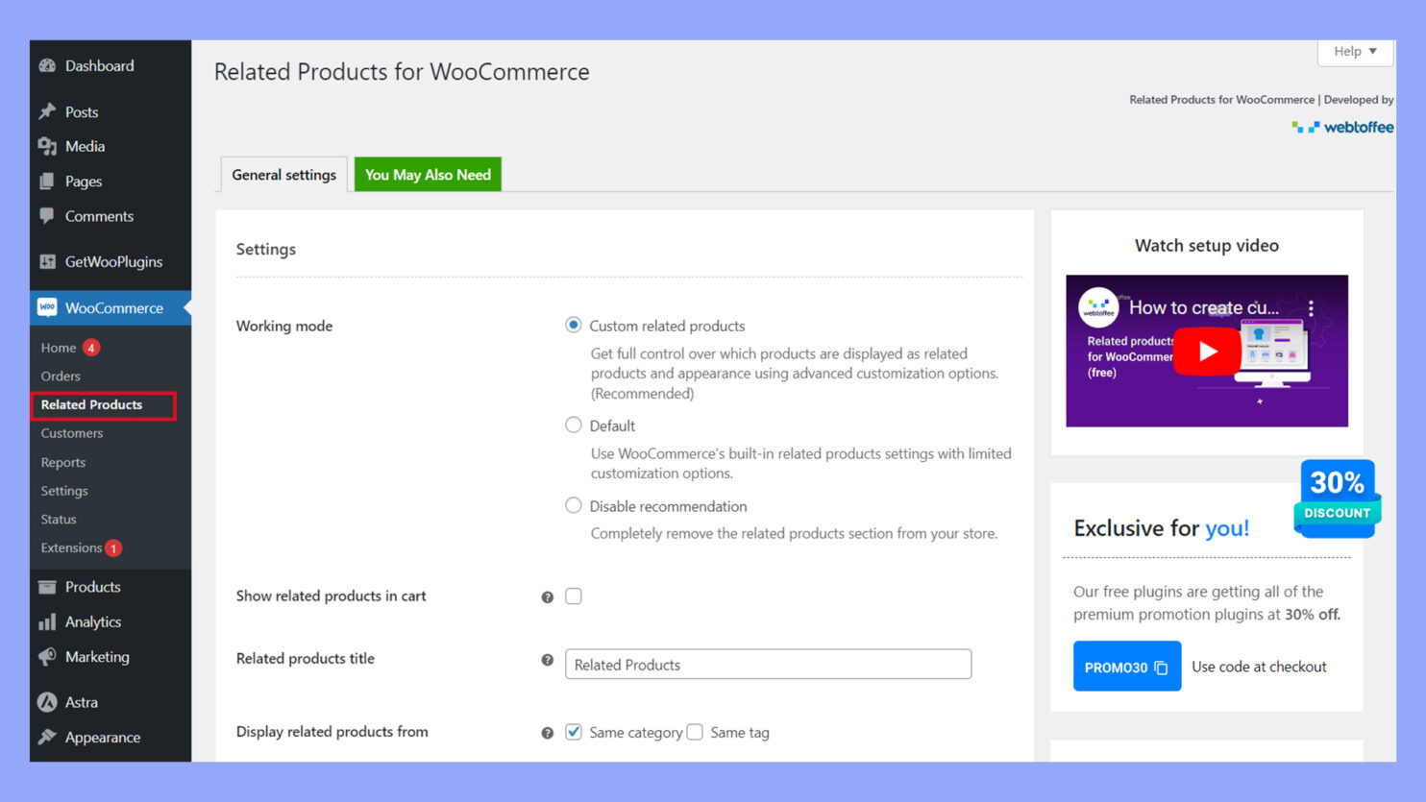This screenshot has width=1426, height=802.
Task: Switch to the You May Also Need tab
Action: [x=428, y=174]
